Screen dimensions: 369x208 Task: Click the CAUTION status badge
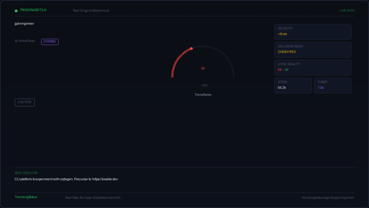(25, 102)
